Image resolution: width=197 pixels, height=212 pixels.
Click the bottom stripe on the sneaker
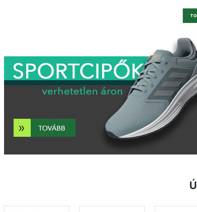pos(164,93)
